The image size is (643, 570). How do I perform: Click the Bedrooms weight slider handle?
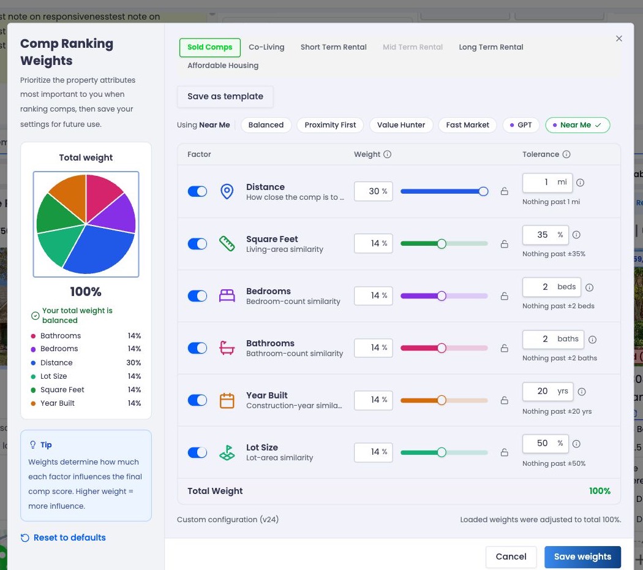tap(442, 296)
